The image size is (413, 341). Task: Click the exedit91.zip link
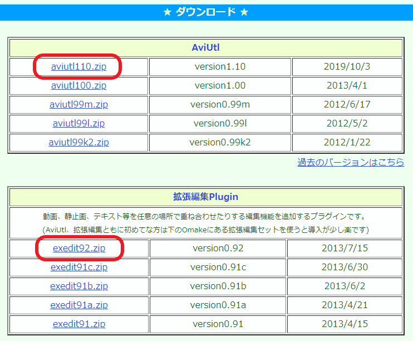point(79,324)
